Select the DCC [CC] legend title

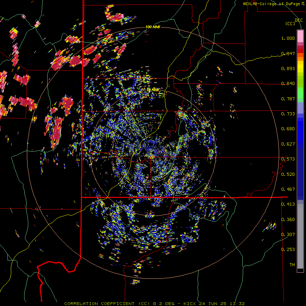coord(294,22)
